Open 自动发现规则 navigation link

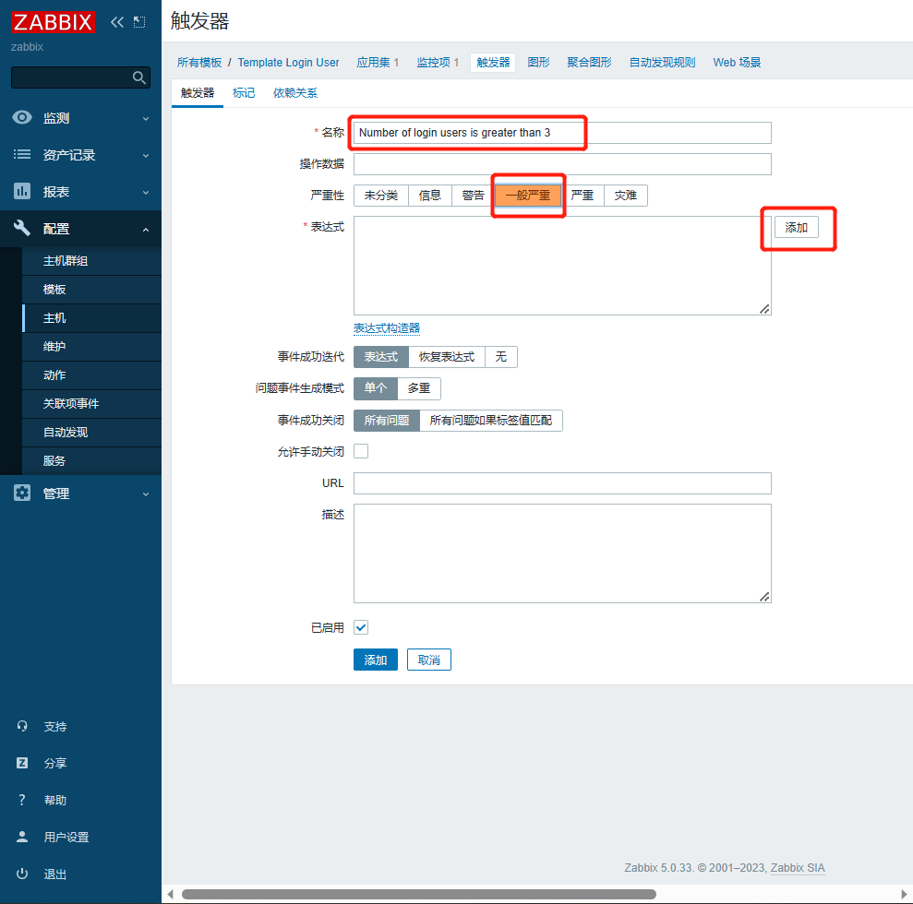(x=662, y=62)
